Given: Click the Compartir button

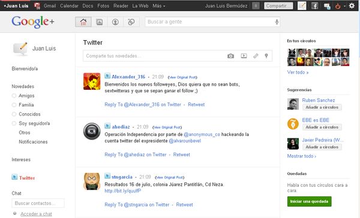Looking at the screenshot, I should tap(278, 6).
